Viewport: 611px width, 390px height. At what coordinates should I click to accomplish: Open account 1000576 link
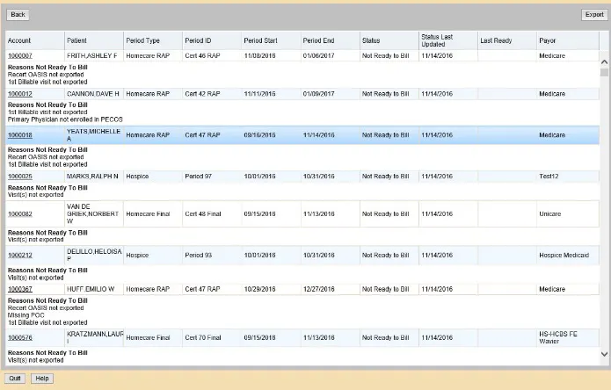click(20, 337)
